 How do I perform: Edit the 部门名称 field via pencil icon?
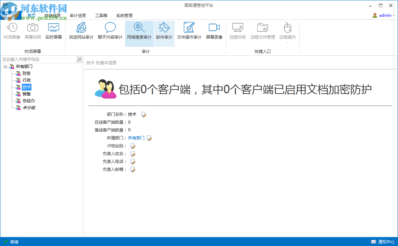(x=143, y=114)
